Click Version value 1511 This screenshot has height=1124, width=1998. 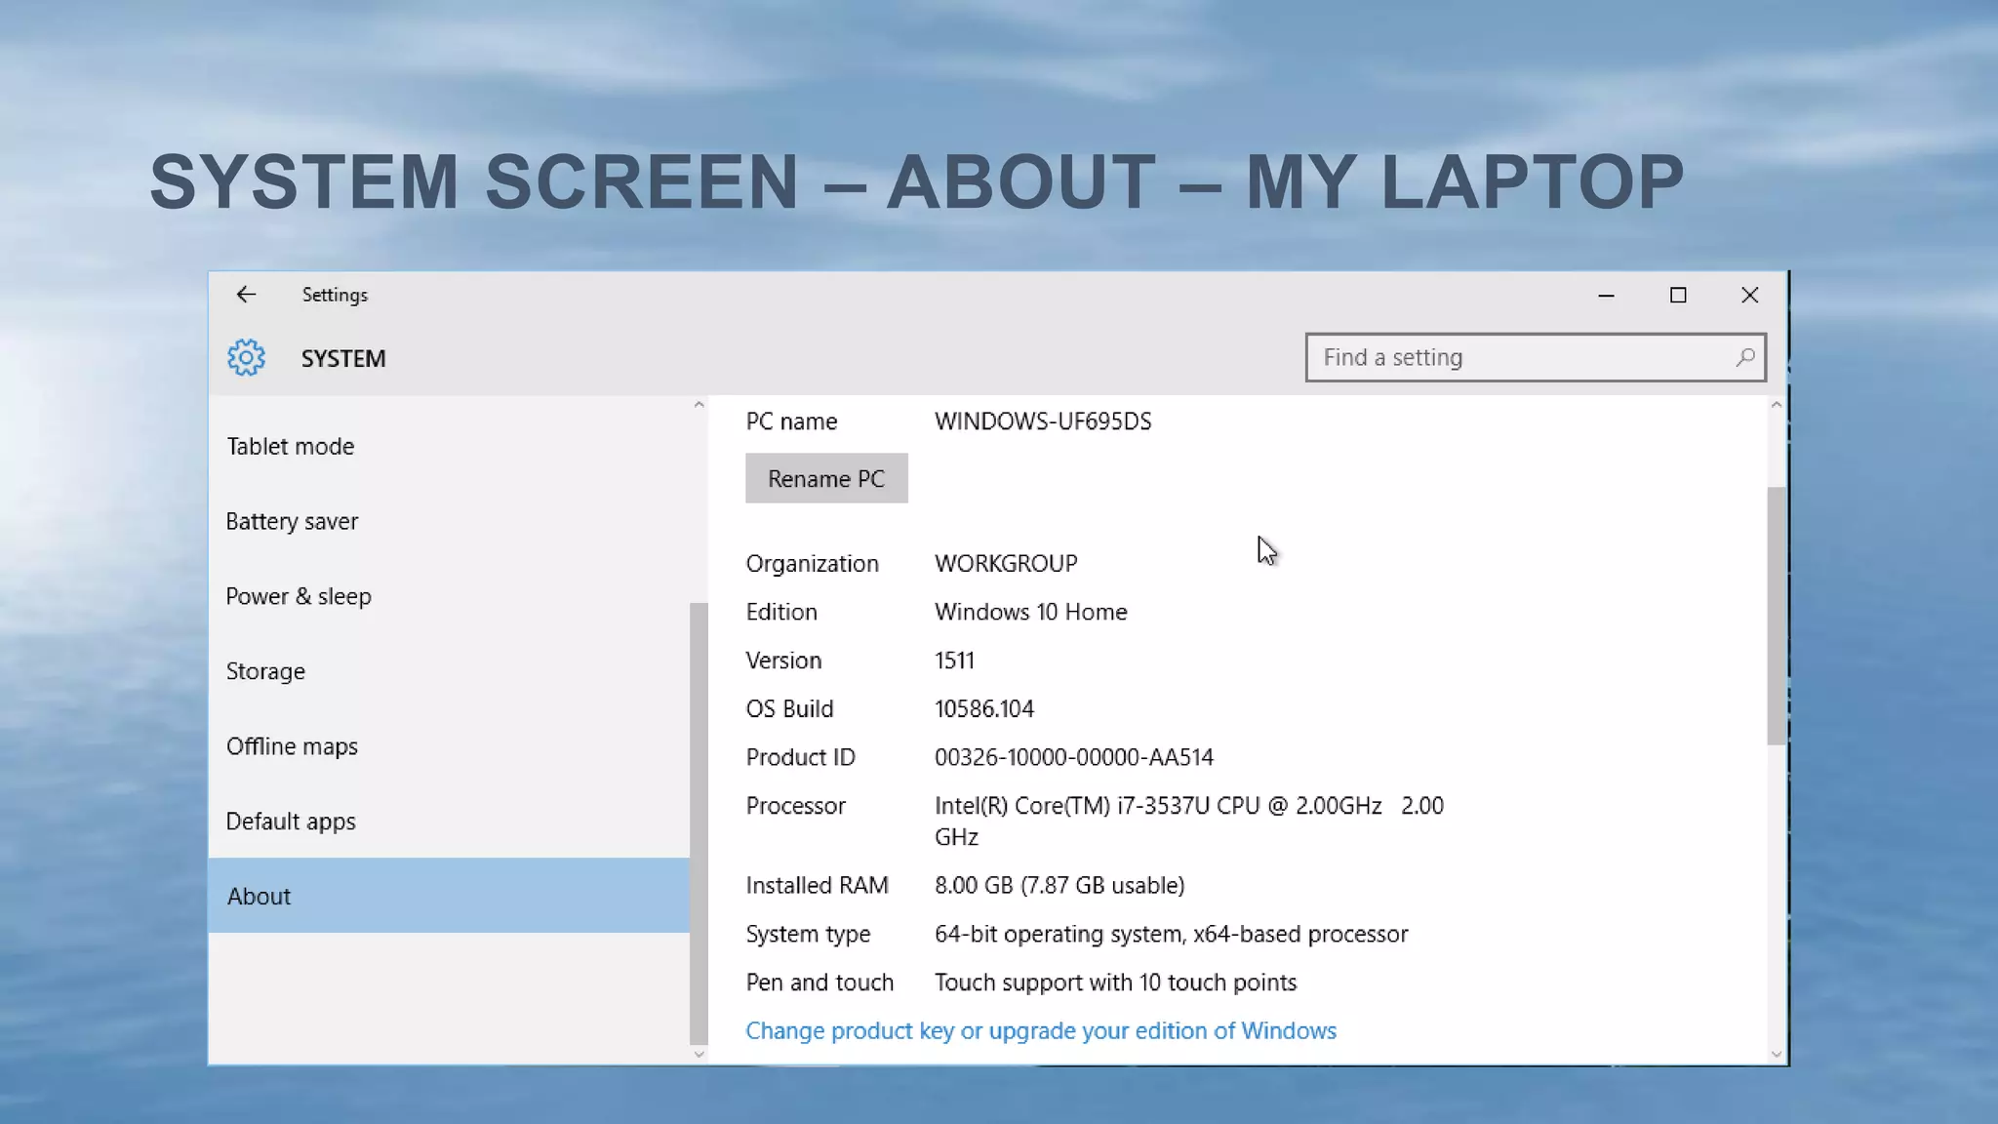(x=954, y=661)
